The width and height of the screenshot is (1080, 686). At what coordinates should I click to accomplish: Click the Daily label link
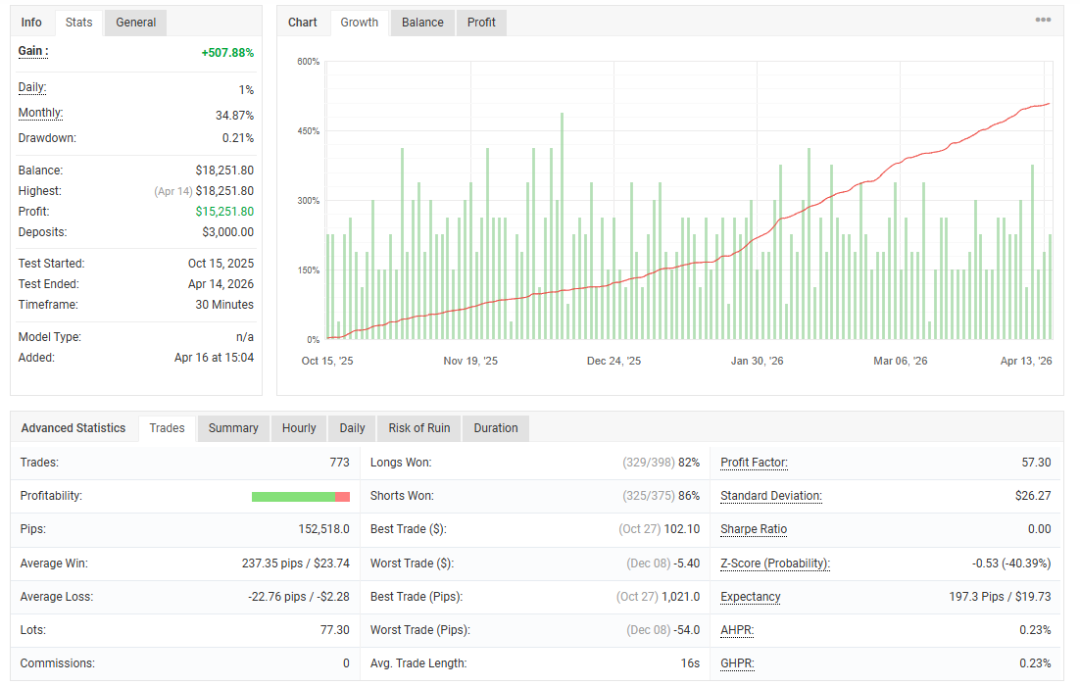(x=31, y=87)
